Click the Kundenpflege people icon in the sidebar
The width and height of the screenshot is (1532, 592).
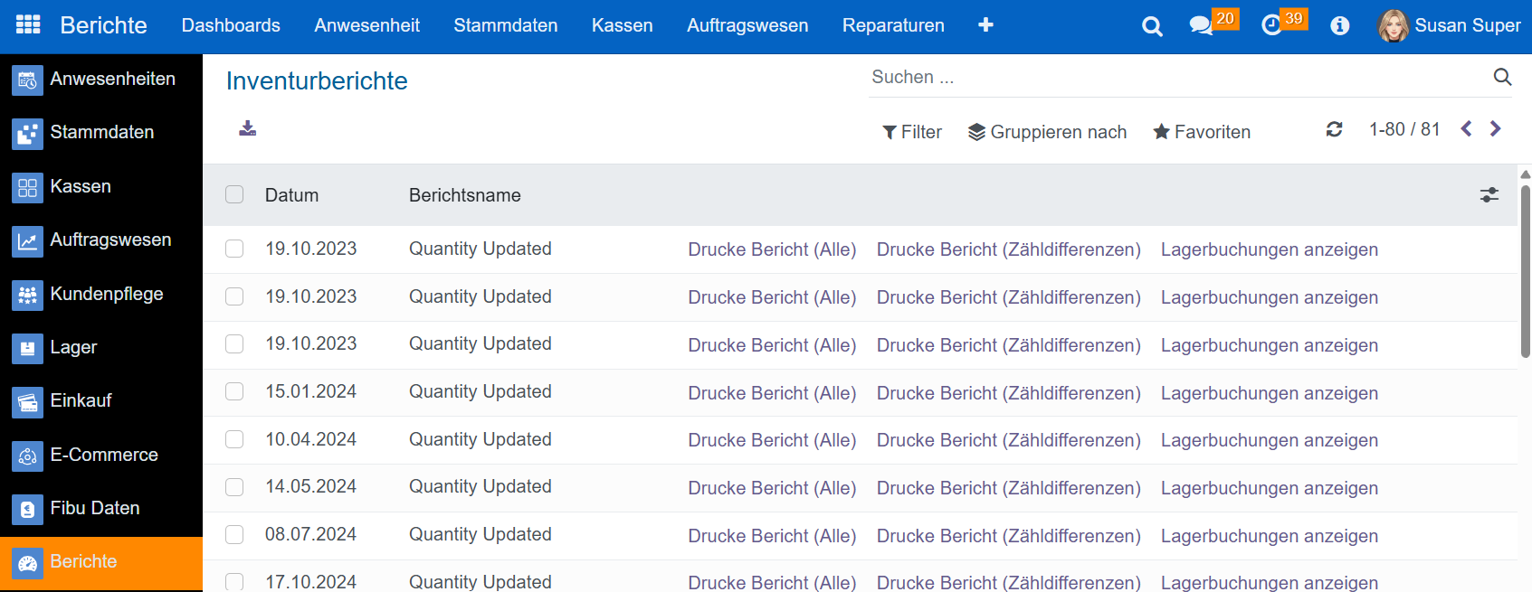coord(27,295)
